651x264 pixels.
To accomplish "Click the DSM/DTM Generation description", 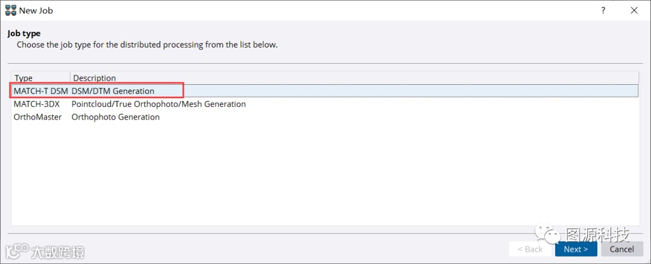I will click(x=113, y=91).
